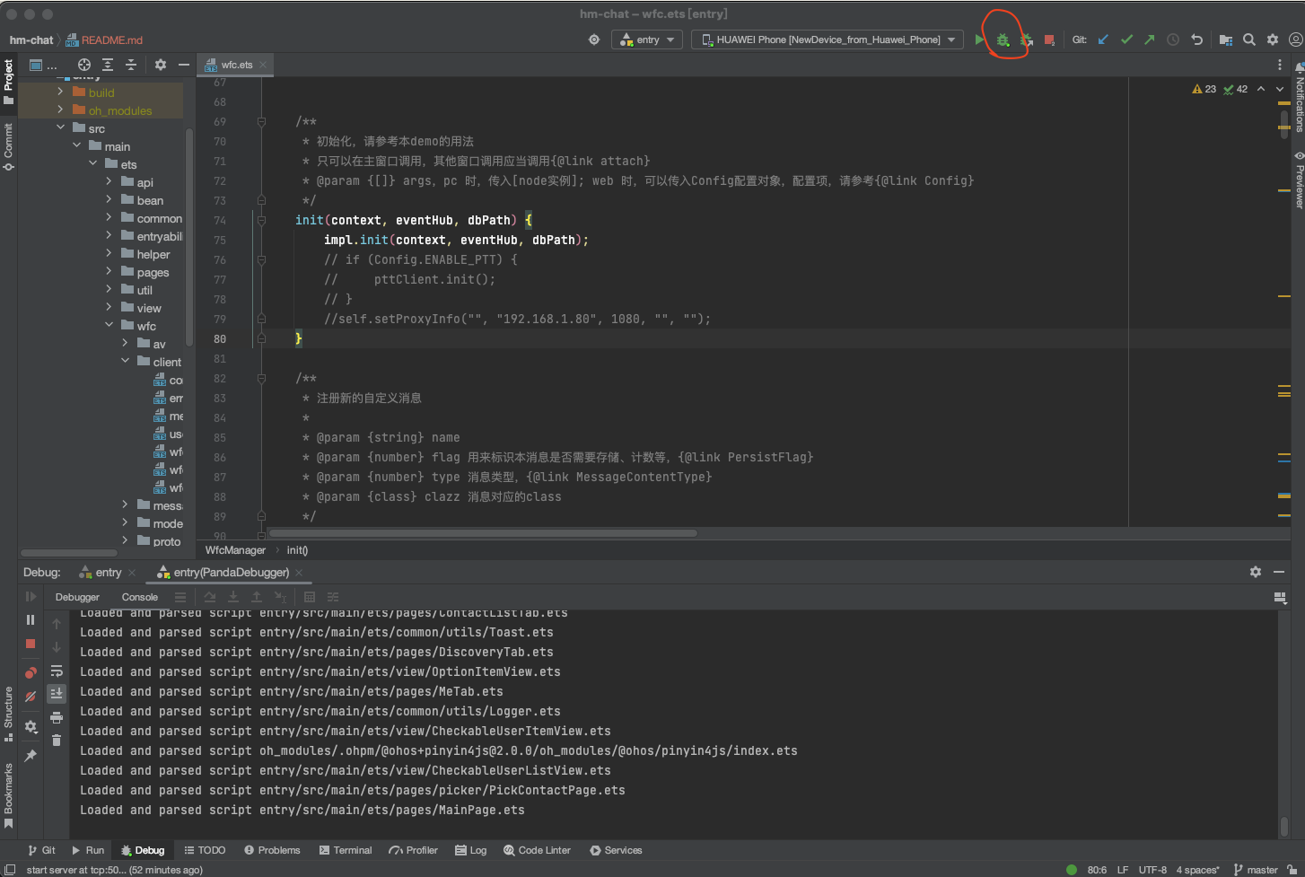Click the target icon beside entry configuration
The image size is (1305, 877).
click(594, 39)
